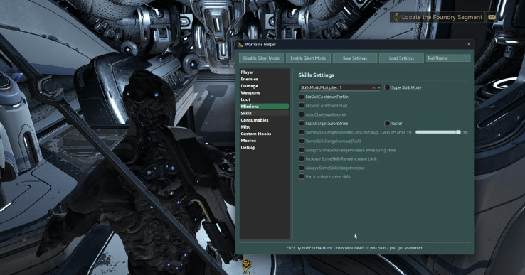Open the Consumables sidebar section
This screenshot has width=525, height=275.
(264, 120)
